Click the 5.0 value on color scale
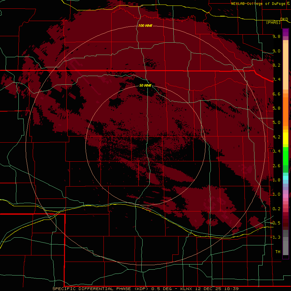This screenshot has width=291, height=291. pos(276,123)
